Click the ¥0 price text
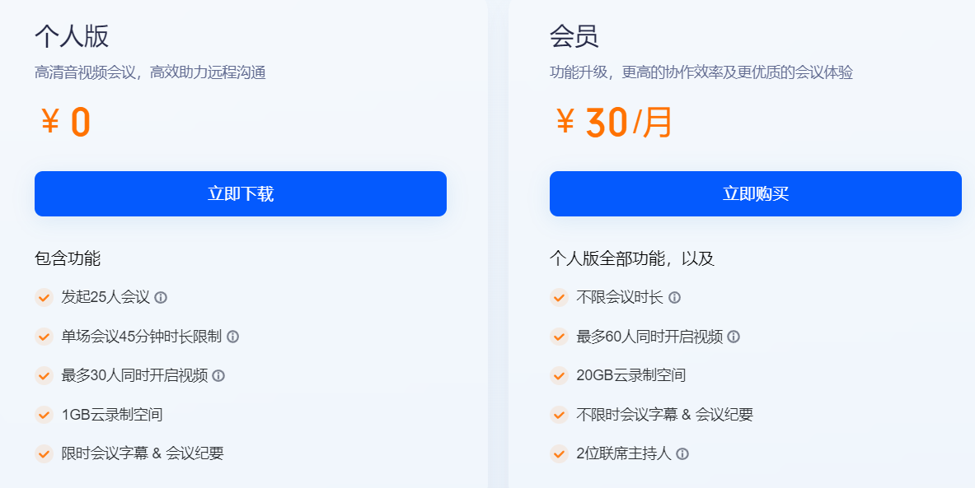This screenshot has width=975, height=488. pyautogui.click(x=65, y=123)
